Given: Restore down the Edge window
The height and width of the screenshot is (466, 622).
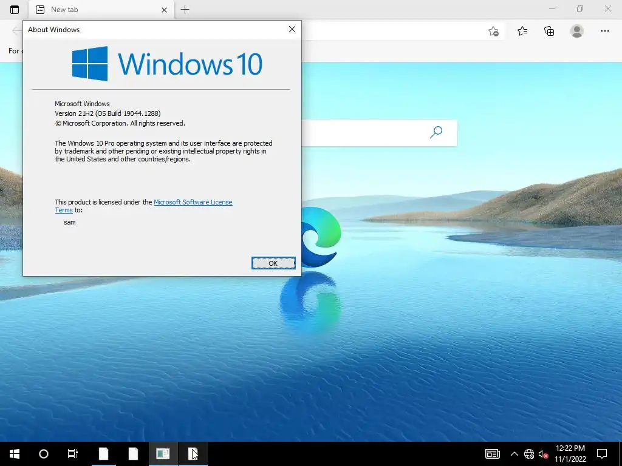Looking at the screenshot, I should click(580, 8).
